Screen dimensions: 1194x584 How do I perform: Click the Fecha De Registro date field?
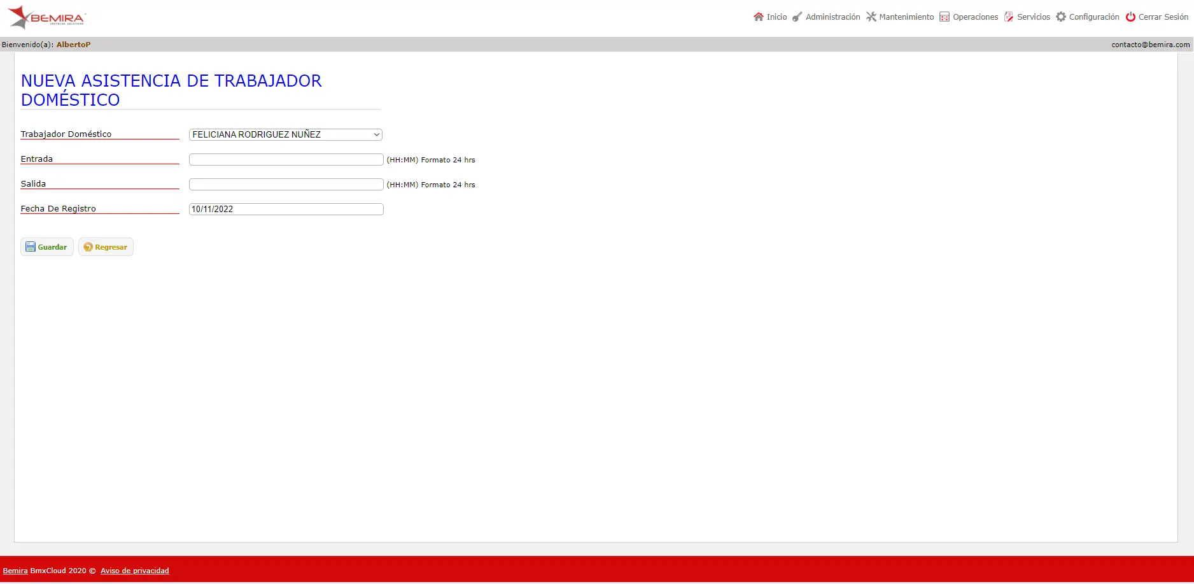[x=286, y=209]
